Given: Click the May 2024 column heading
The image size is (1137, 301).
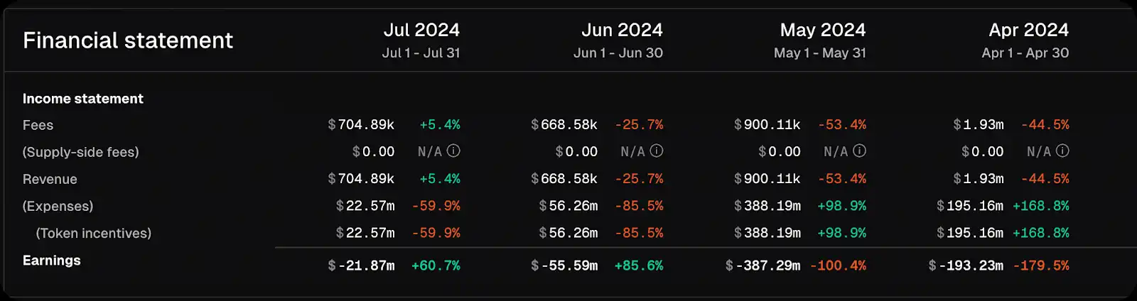Looking at the screenshot, I should pyautogui.click(x=823, y=30).
